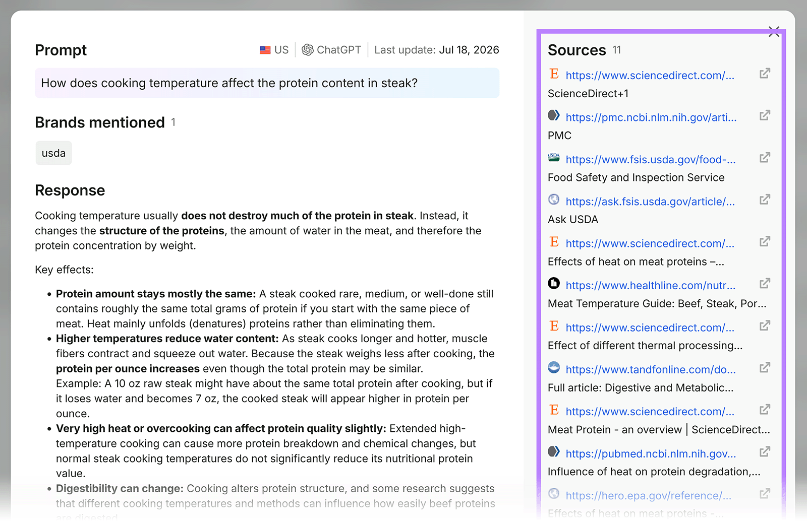Open the hero.epa.gov reference link

pyautogui.click(x=648, y=496)
